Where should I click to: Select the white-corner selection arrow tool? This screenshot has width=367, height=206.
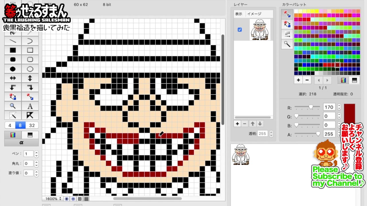[13, 115]
